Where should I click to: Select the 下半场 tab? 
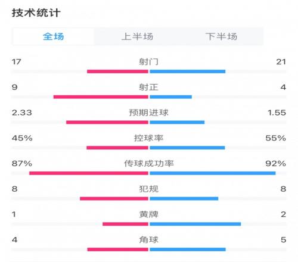coord(221,36)
